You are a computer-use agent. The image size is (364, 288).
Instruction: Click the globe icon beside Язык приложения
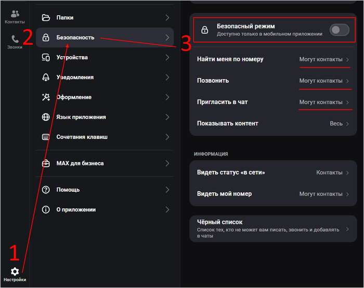coord(46,117)
